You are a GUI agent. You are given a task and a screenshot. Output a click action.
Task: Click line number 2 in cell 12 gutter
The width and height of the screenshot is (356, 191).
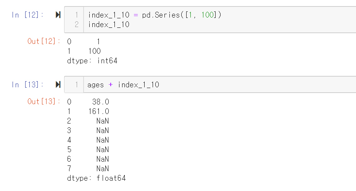(77, 24)
